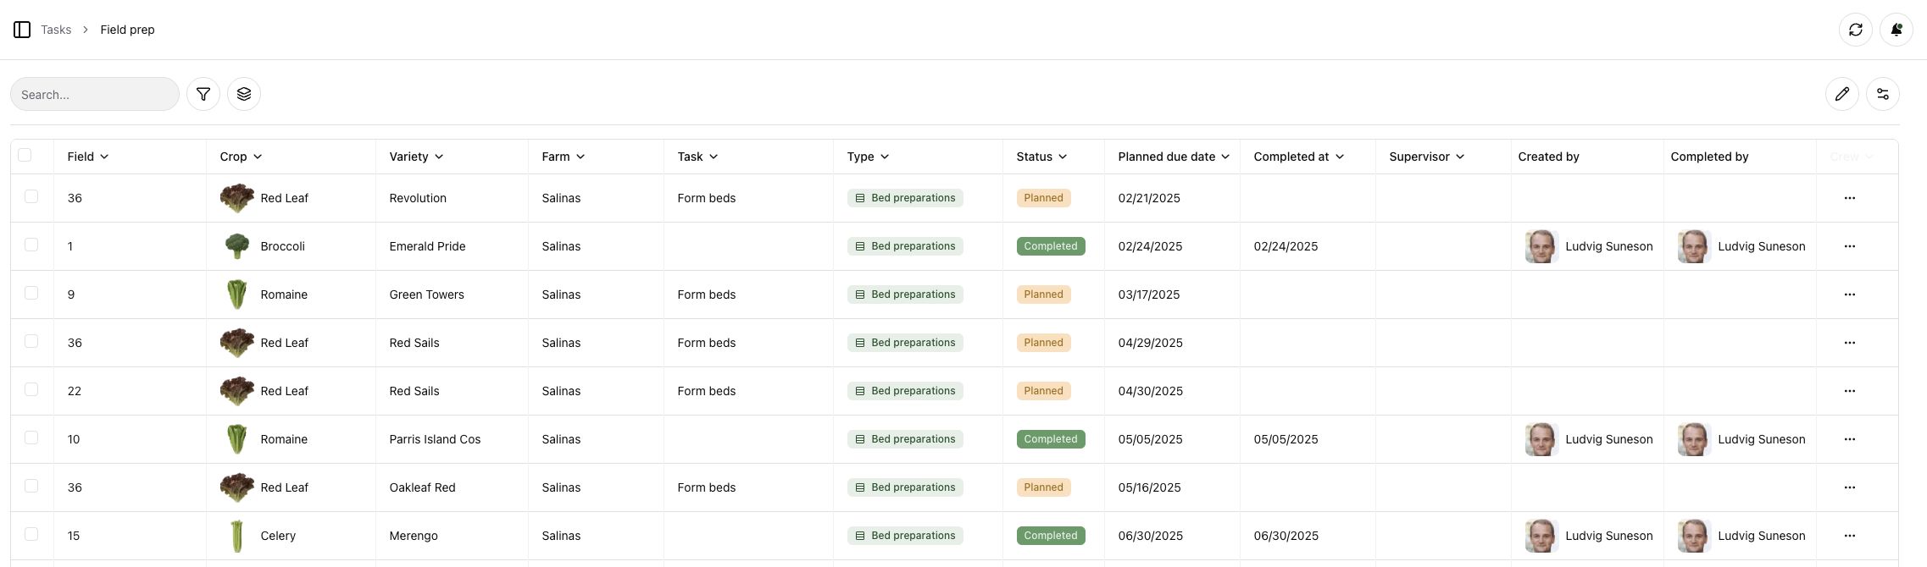
Task: Click Form beds in Green Towers row
Action: 707,295
